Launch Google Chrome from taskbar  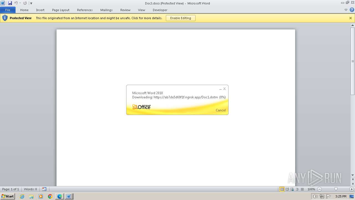point(50,196)
